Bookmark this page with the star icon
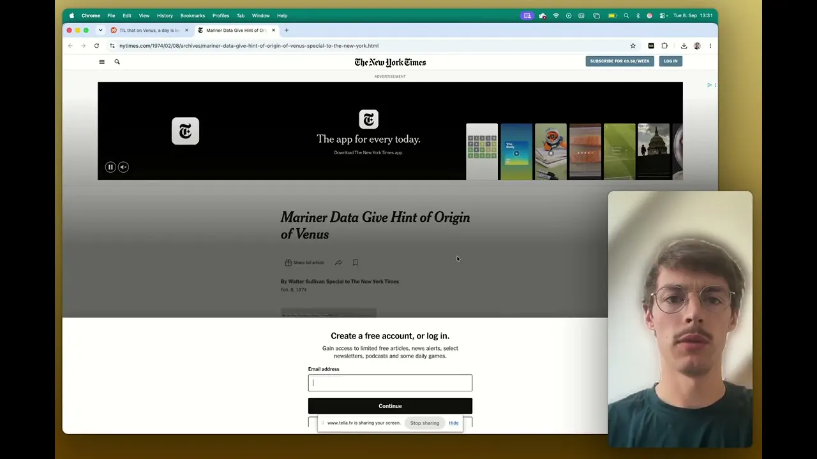817x459 pixels. [x=633, y=46]
